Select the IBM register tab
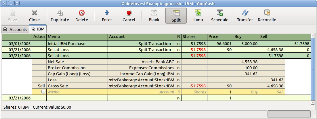Viewport: 317px width, 119px height. (x=38, y=29)
